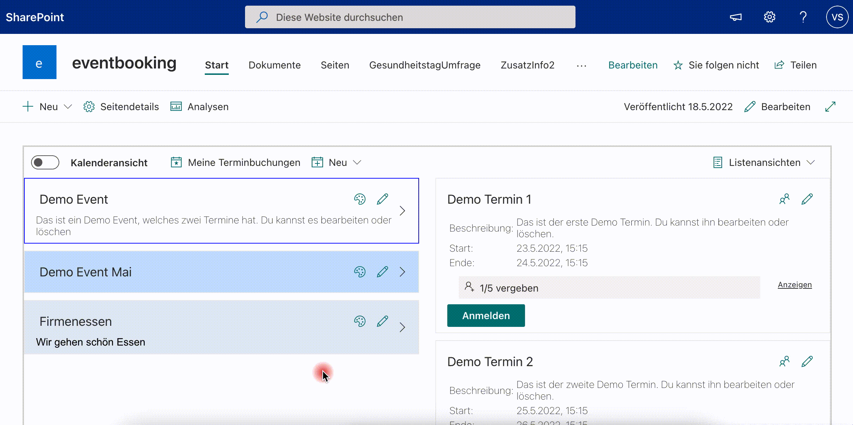This screenshot has height=425, width=853.
Task: Open the Neu dropdown beside Meine Terminbuchungen
Action: pyautogui.click(x=337, y=162)
